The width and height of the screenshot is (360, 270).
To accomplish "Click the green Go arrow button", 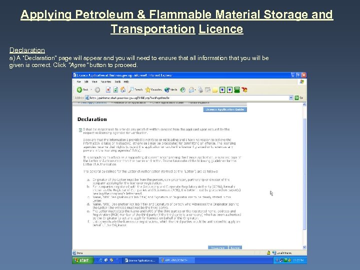I will point(296,98).
